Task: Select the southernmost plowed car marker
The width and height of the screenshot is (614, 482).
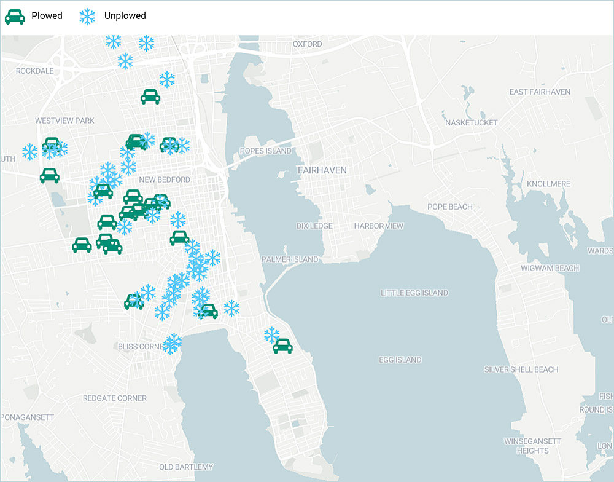Action: [x=282, y=346]
